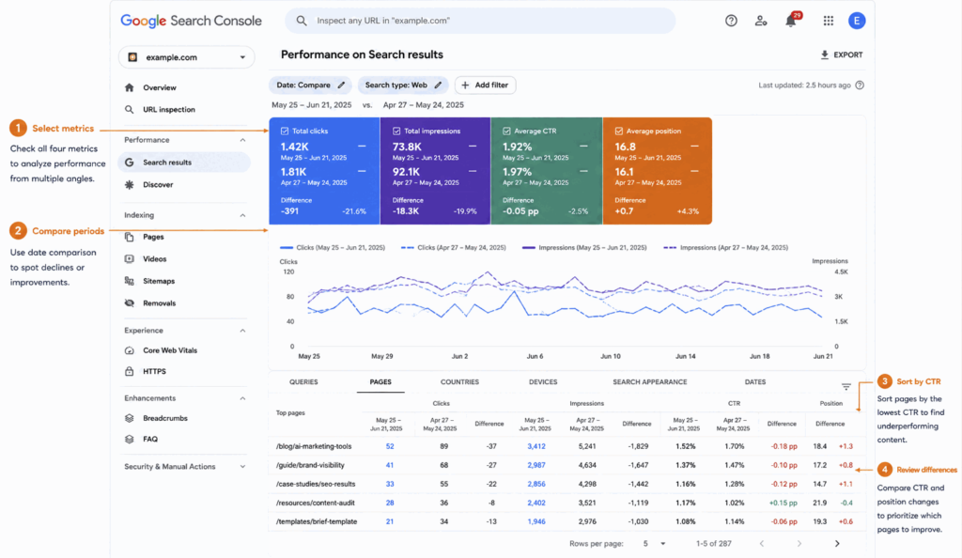Collapse the Performance sidebar section
The image size is (962, 558).
[x=242, y=140]
